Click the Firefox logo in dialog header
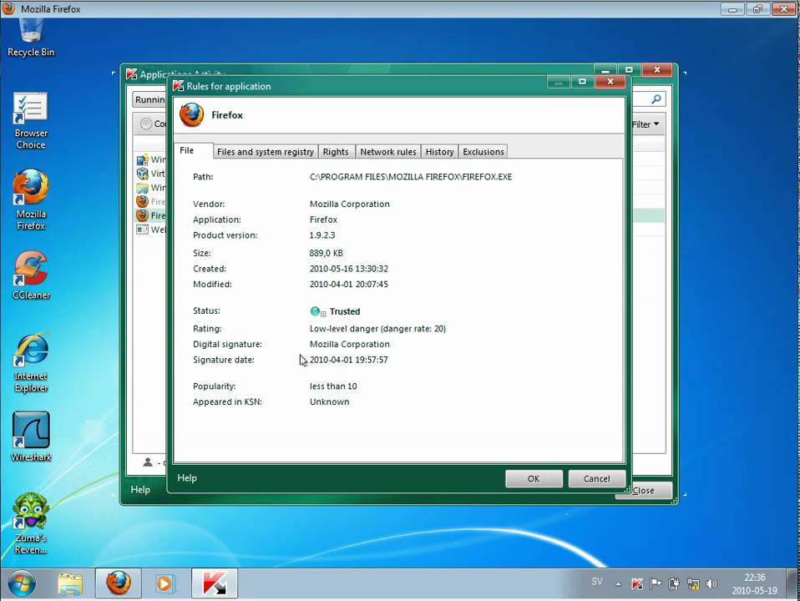800x601 pixels. click(192, 115)
